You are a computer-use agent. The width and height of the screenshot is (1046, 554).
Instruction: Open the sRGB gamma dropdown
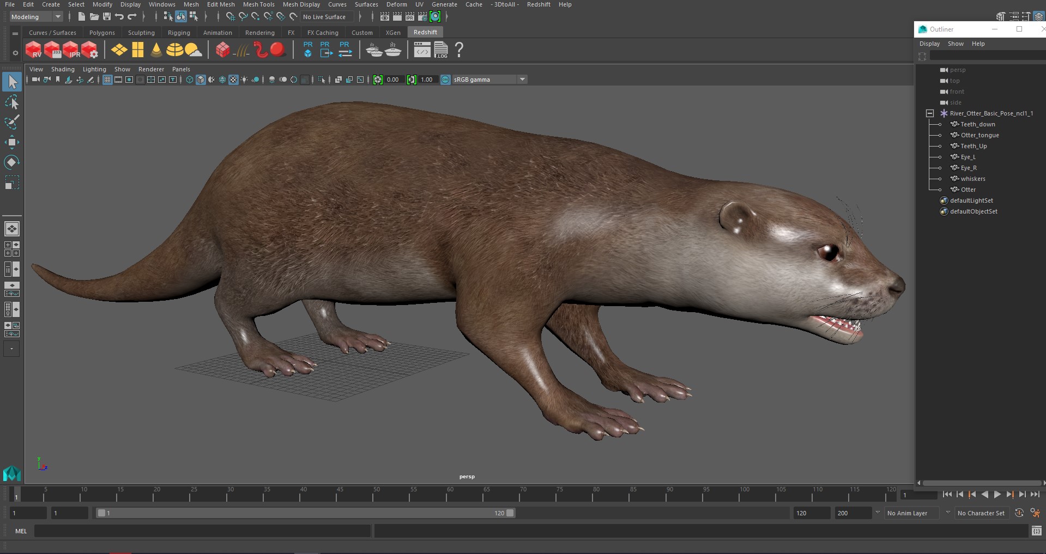pyautogui.click(x=489, y=80)
